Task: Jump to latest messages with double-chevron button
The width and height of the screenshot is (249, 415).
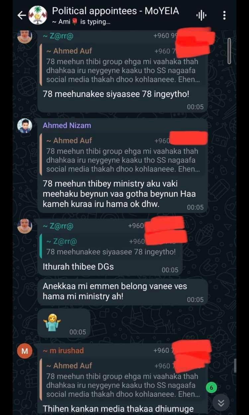Action: pos(221,403)
